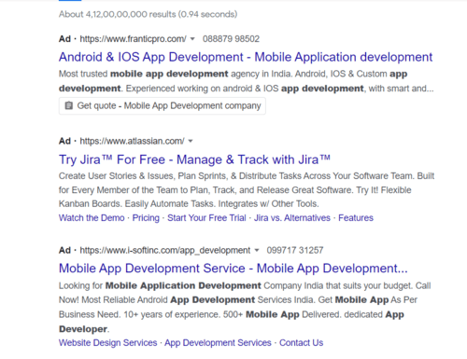Click the https://www.franticpro.com/ URL text
The image size is (467, 359).
[133, 39]
